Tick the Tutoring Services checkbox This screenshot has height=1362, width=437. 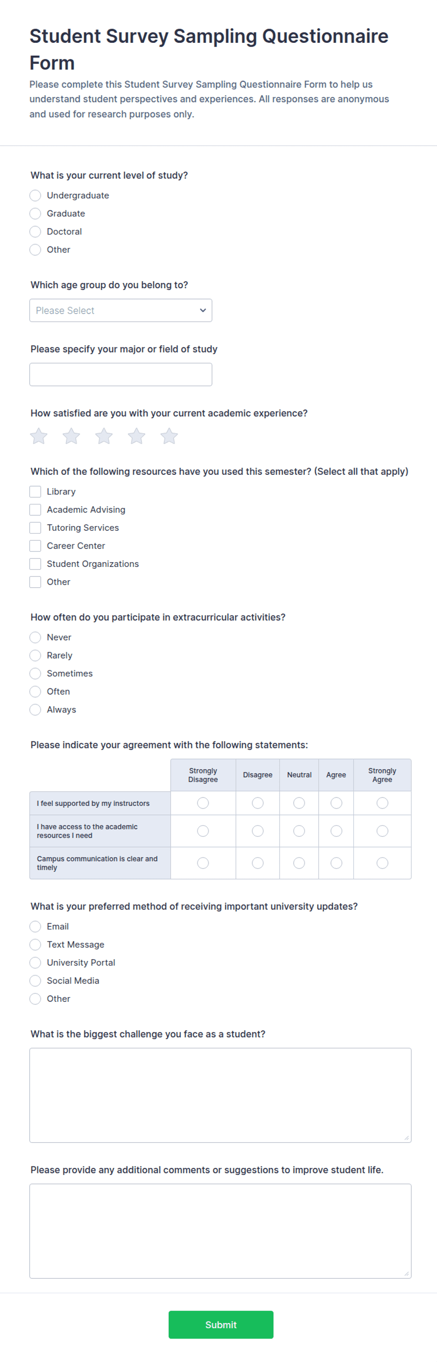click(35, 527)
